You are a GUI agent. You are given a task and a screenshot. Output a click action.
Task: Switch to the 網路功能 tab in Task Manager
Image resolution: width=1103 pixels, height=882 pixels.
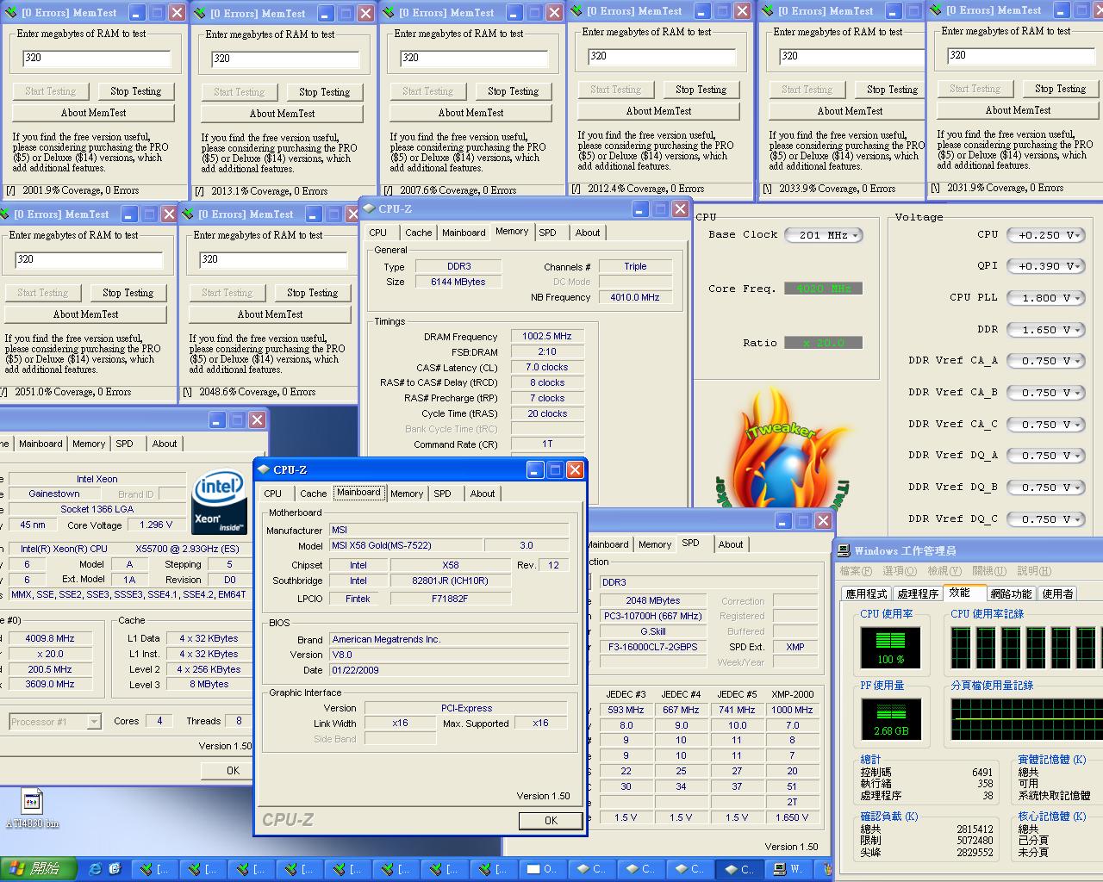(x=1011, y=593)
